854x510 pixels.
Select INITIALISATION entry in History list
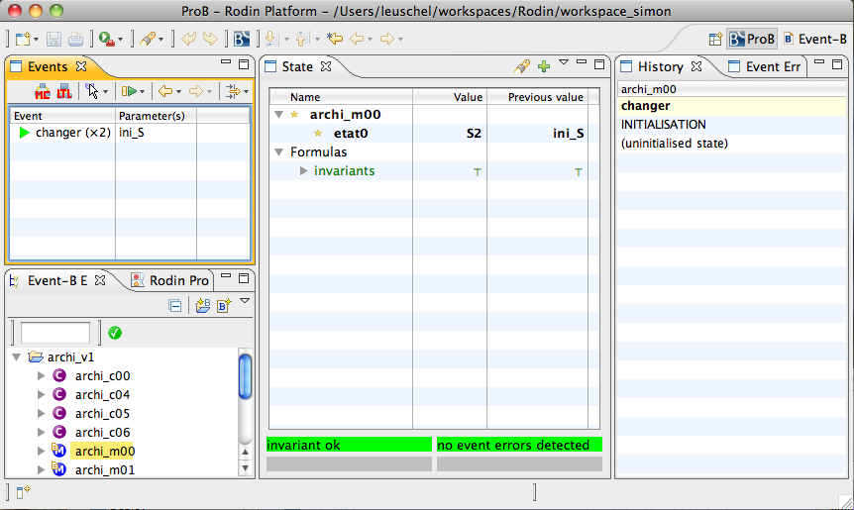[x=664, y=125]
